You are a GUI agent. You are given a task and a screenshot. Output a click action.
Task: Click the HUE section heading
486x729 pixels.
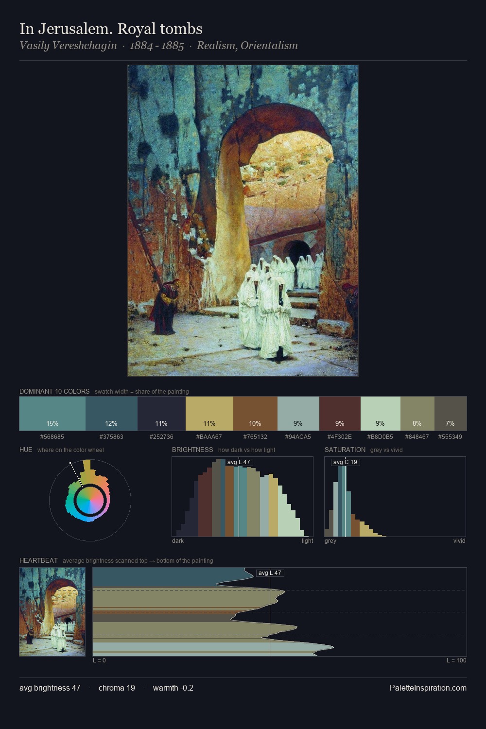26,450
